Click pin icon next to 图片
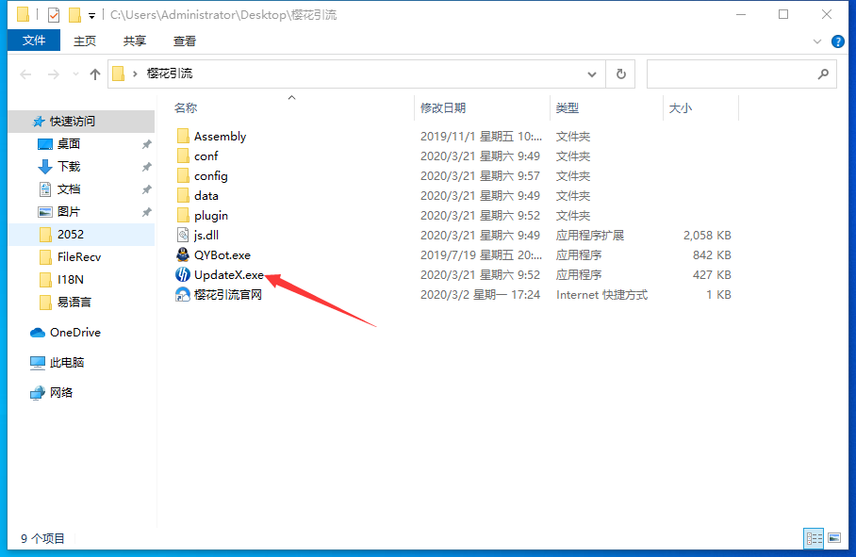The image size is (856, 557). coord(146,212)
